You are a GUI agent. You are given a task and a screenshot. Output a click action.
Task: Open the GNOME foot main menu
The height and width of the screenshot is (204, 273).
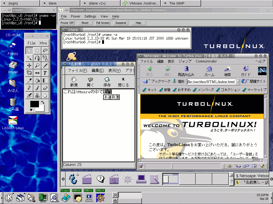73,179
